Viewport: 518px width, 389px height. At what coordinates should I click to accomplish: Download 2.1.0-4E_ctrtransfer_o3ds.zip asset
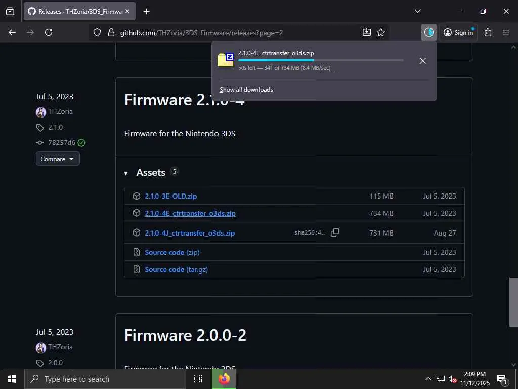[190, 213]
